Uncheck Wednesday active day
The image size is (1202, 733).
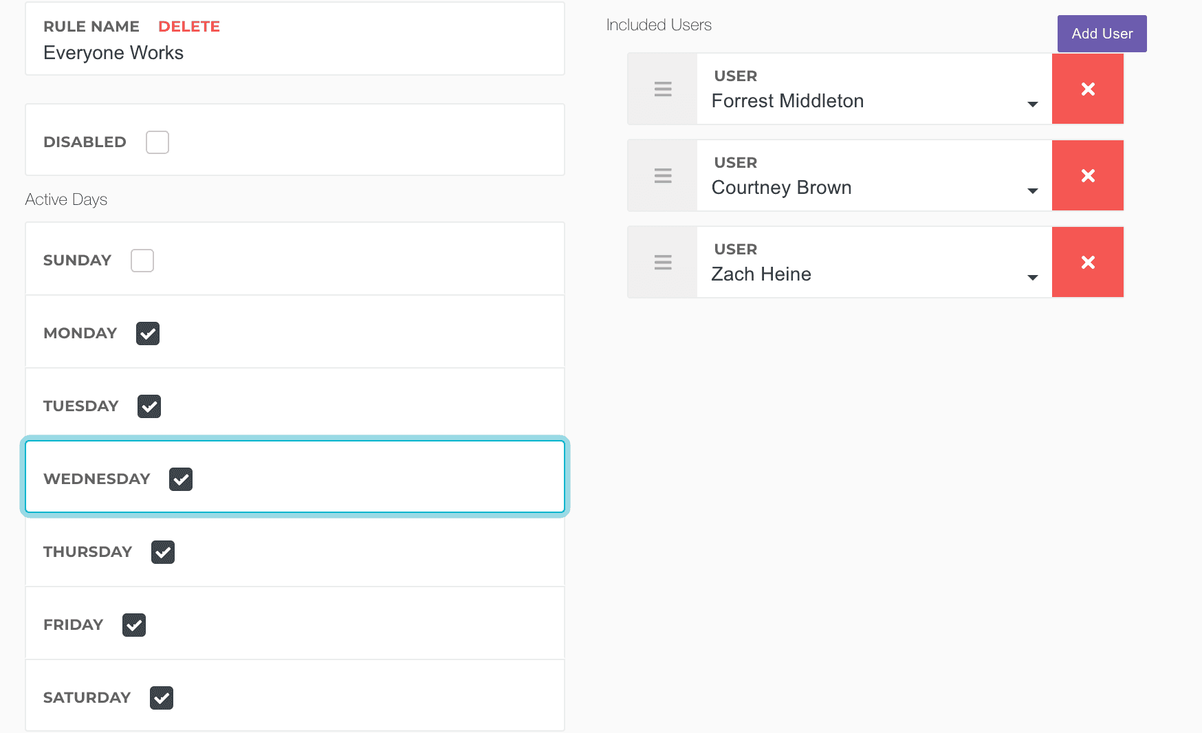181,479
